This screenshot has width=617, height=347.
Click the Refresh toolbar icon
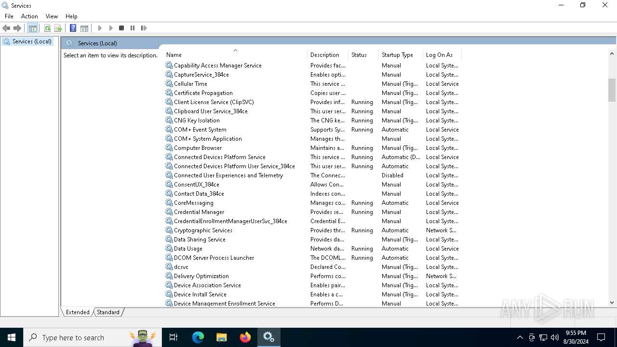click(x=47, y=28)
